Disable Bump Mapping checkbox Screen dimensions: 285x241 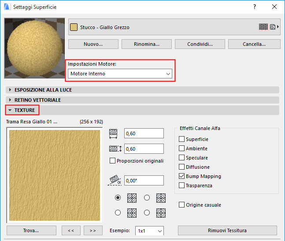coord(181,176)
